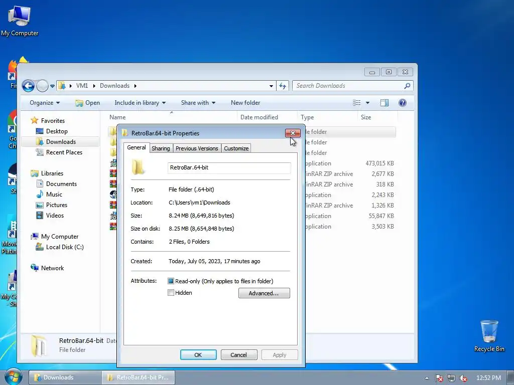
Task: Close the RetroBar.64-bit Properties dialog
Action: [x=293, y=133]
